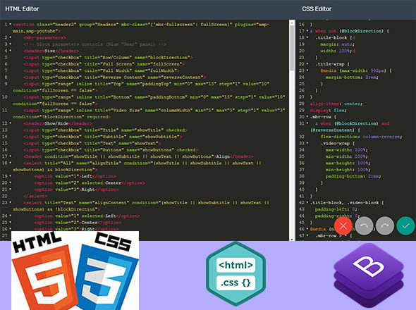
Task: Click the Reverse Content input line 8
Action: tap(115, 77)
